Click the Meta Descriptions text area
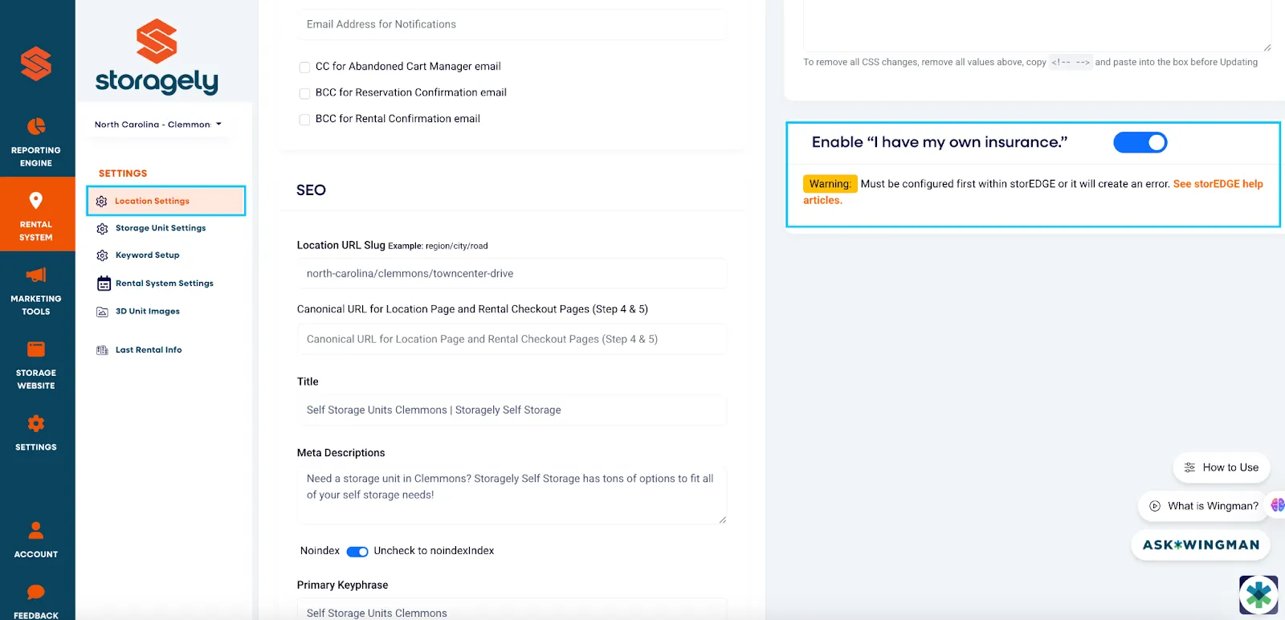1285x620 pixels. (512, 496)
